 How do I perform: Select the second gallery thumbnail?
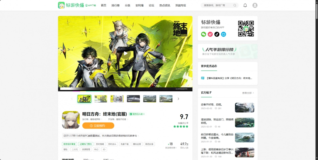(x=101, y=99)
